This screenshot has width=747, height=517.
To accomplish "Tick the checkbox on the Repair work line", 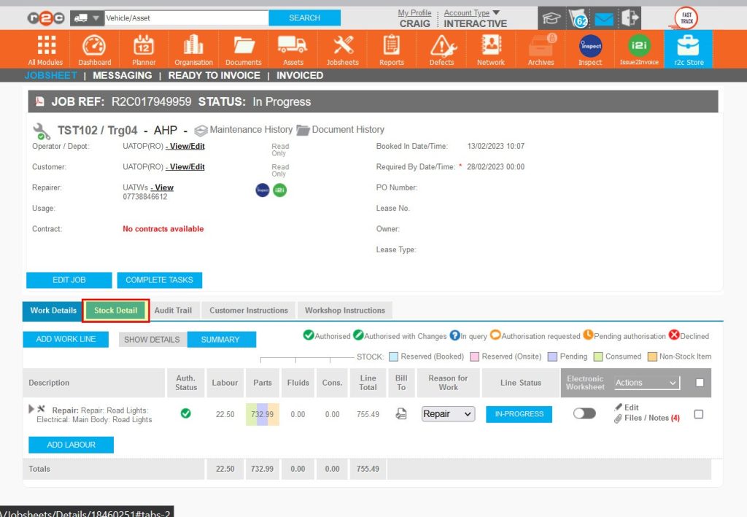I will tap(699, 413).
